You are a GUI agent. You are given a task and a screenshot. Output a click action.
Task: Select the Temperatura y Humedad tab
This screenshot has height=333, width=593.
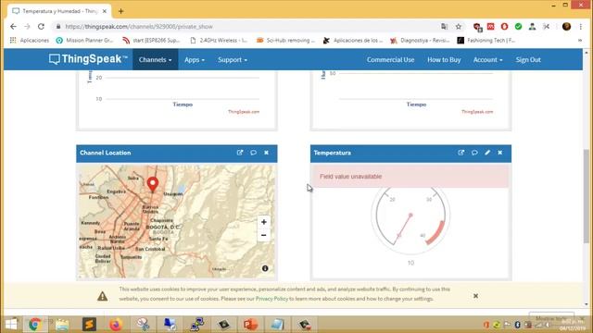(x=59, y=11)
